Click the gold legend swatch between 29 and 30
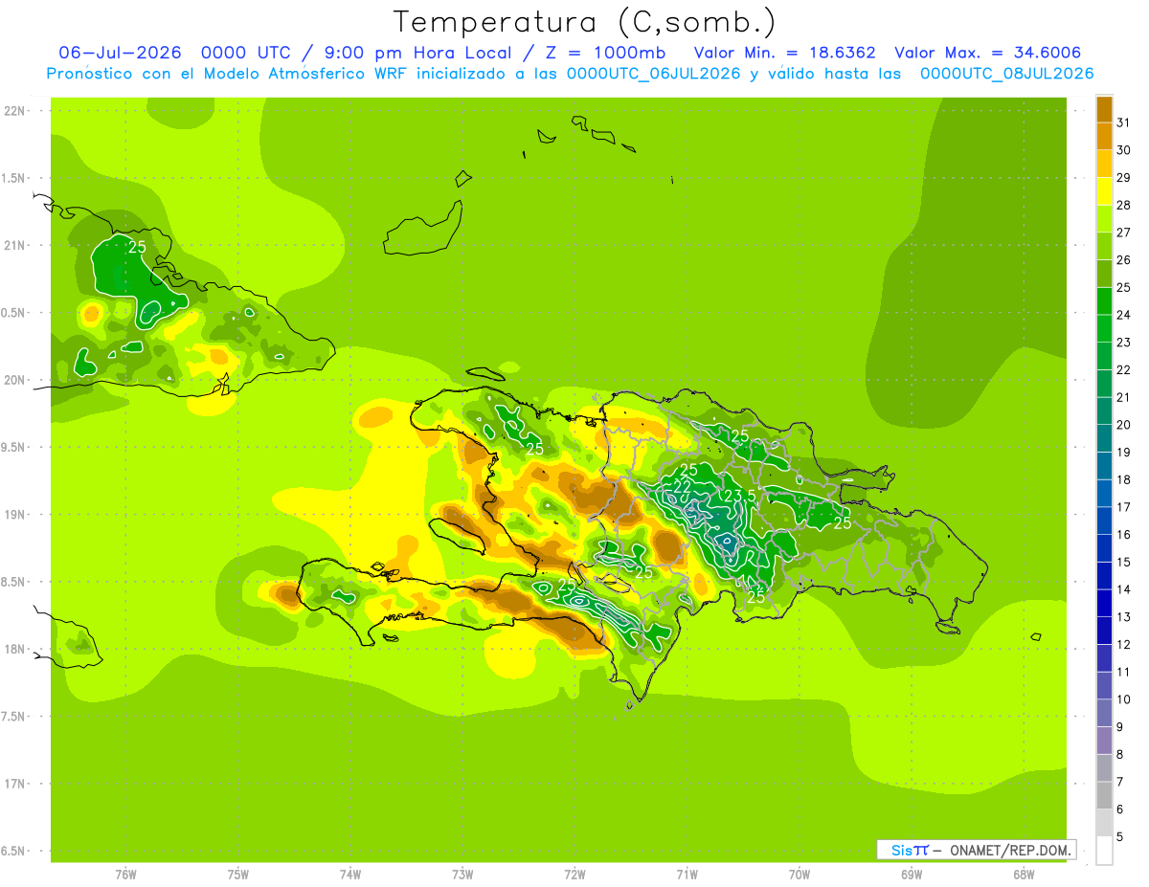Image resolution: width=1149 pixels, height=887 pixels. tap(1104, 165)
